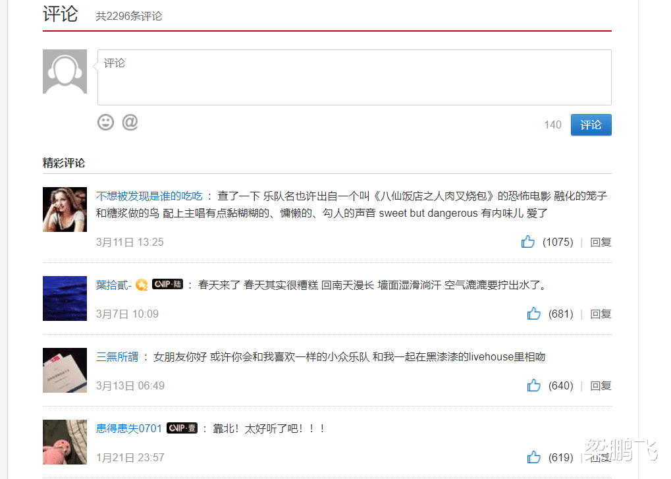Click the thumbs-up on 葉拾貳's comment

(534, 313)
